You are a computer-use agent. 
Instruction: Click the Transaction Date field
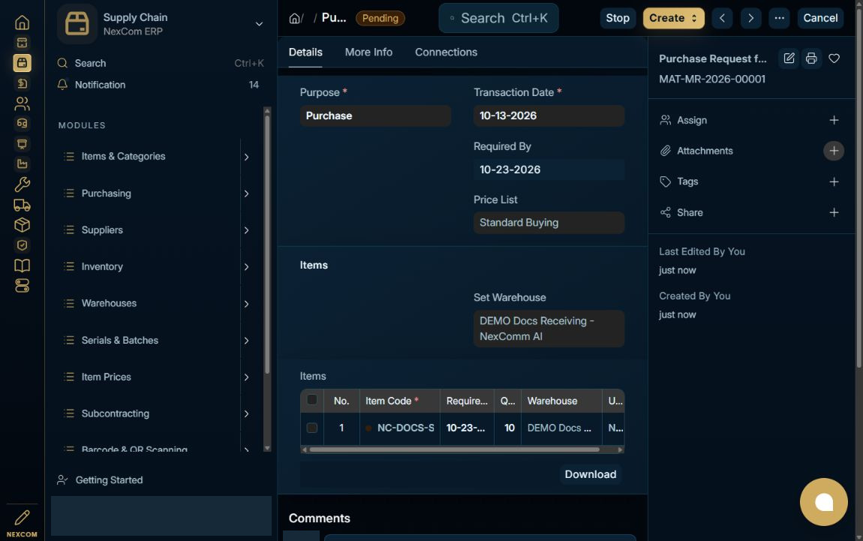click(x=549, y=116)
